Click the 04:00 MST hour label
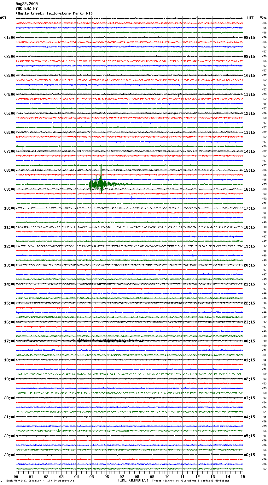 (x=10, y=95)
